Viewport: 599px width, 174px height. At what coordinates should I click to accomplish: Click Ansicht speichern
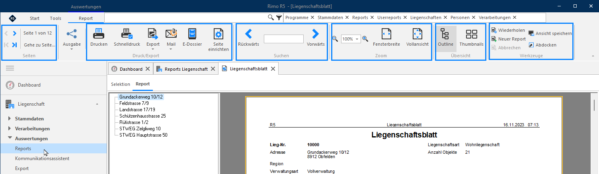coord(550,33)
